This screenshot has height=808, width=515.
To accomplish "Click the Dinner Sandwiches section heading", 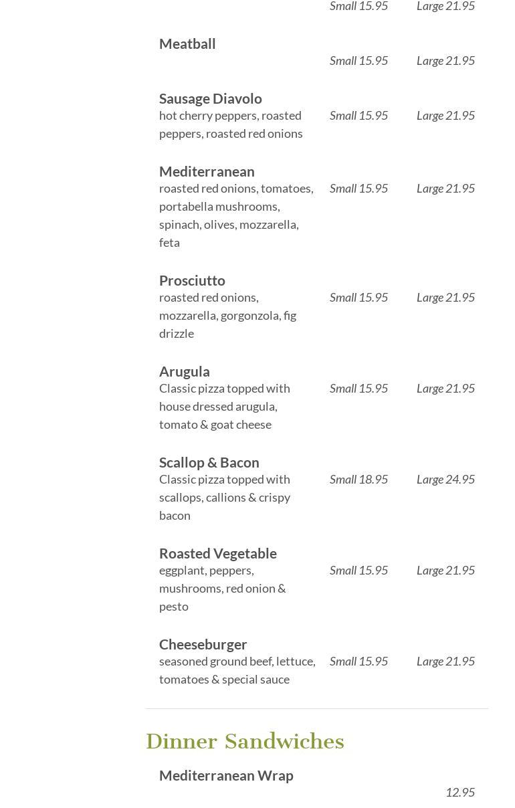I will point(245,741).
